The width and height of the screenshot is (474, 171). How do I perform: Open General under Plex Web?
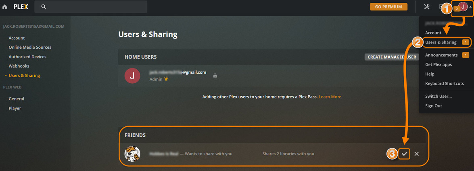tap(16, 99)
